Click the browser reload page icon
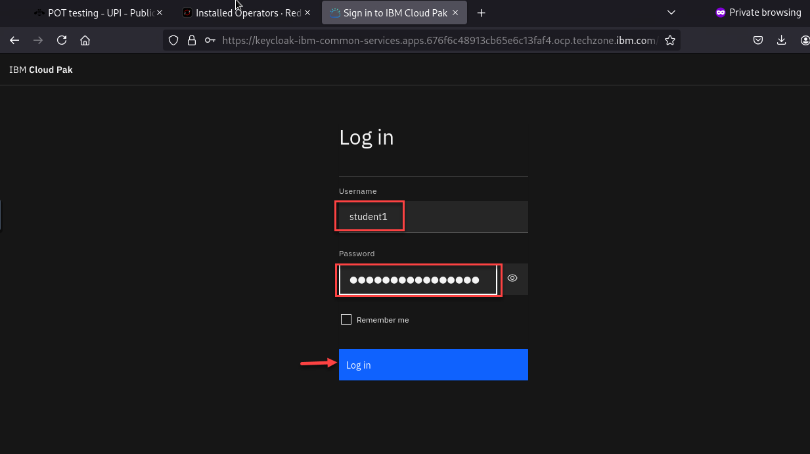The width and height of the screenshot is (810, 454). click(62, 40)
